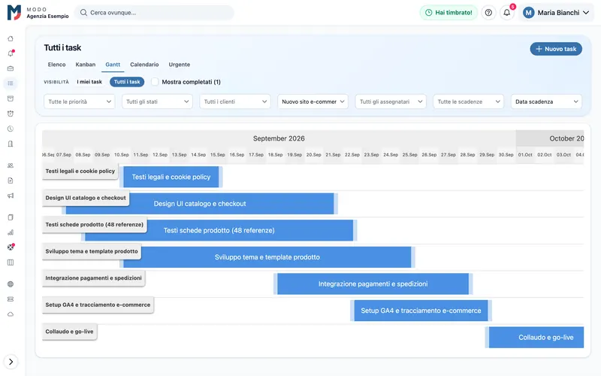Open header notifications bell with badge
The height and width of the screenshot is (376, 601).
[x=506, y=13]
